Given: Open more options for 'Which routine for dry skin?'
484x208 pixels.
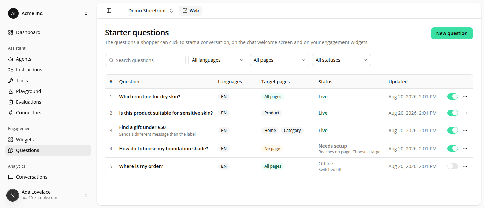Looking at the screenshot, I should point(465,97).
